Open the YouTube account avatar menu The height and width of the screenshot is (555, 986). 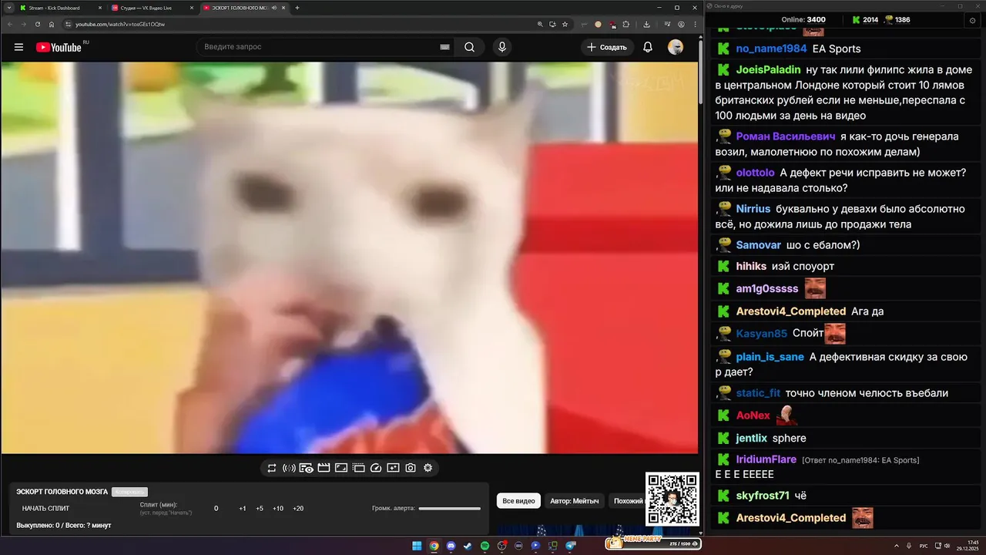(676, 47)
